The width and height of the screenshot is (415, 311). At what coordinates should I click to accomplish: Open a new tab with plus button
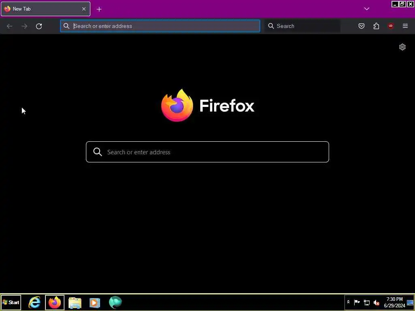[99, 9]
